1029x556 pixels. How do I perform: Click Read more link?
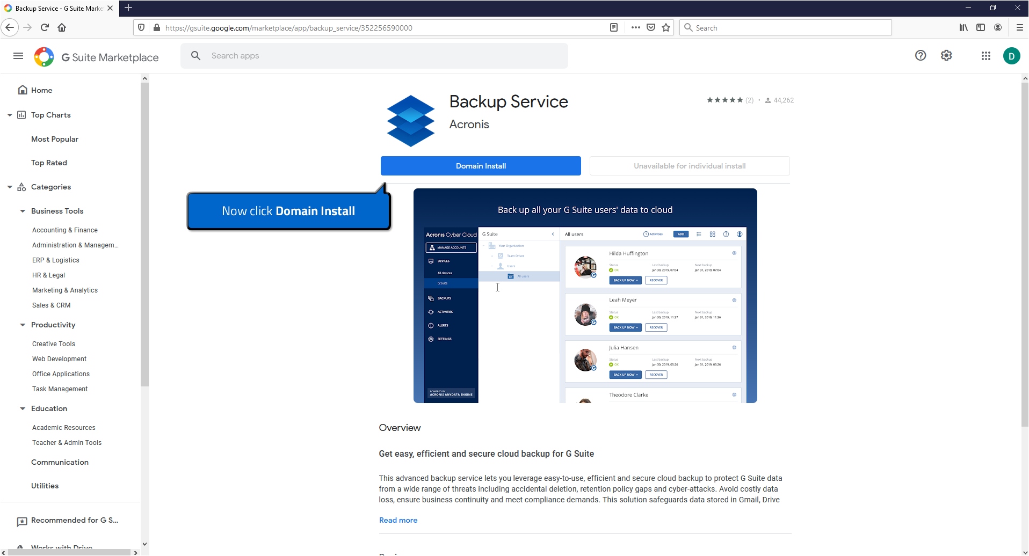[398, 520]
